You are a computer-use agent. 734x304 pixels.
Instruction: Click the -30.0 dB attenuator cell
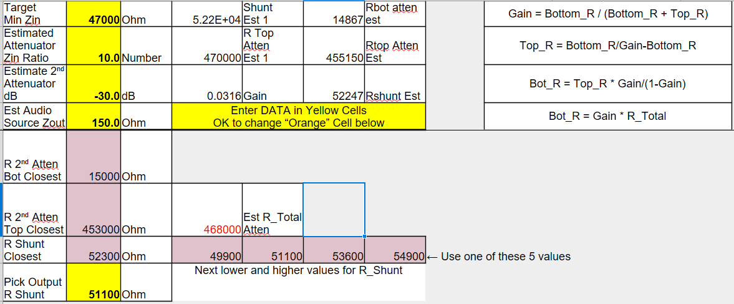click(x=94, y=84)
